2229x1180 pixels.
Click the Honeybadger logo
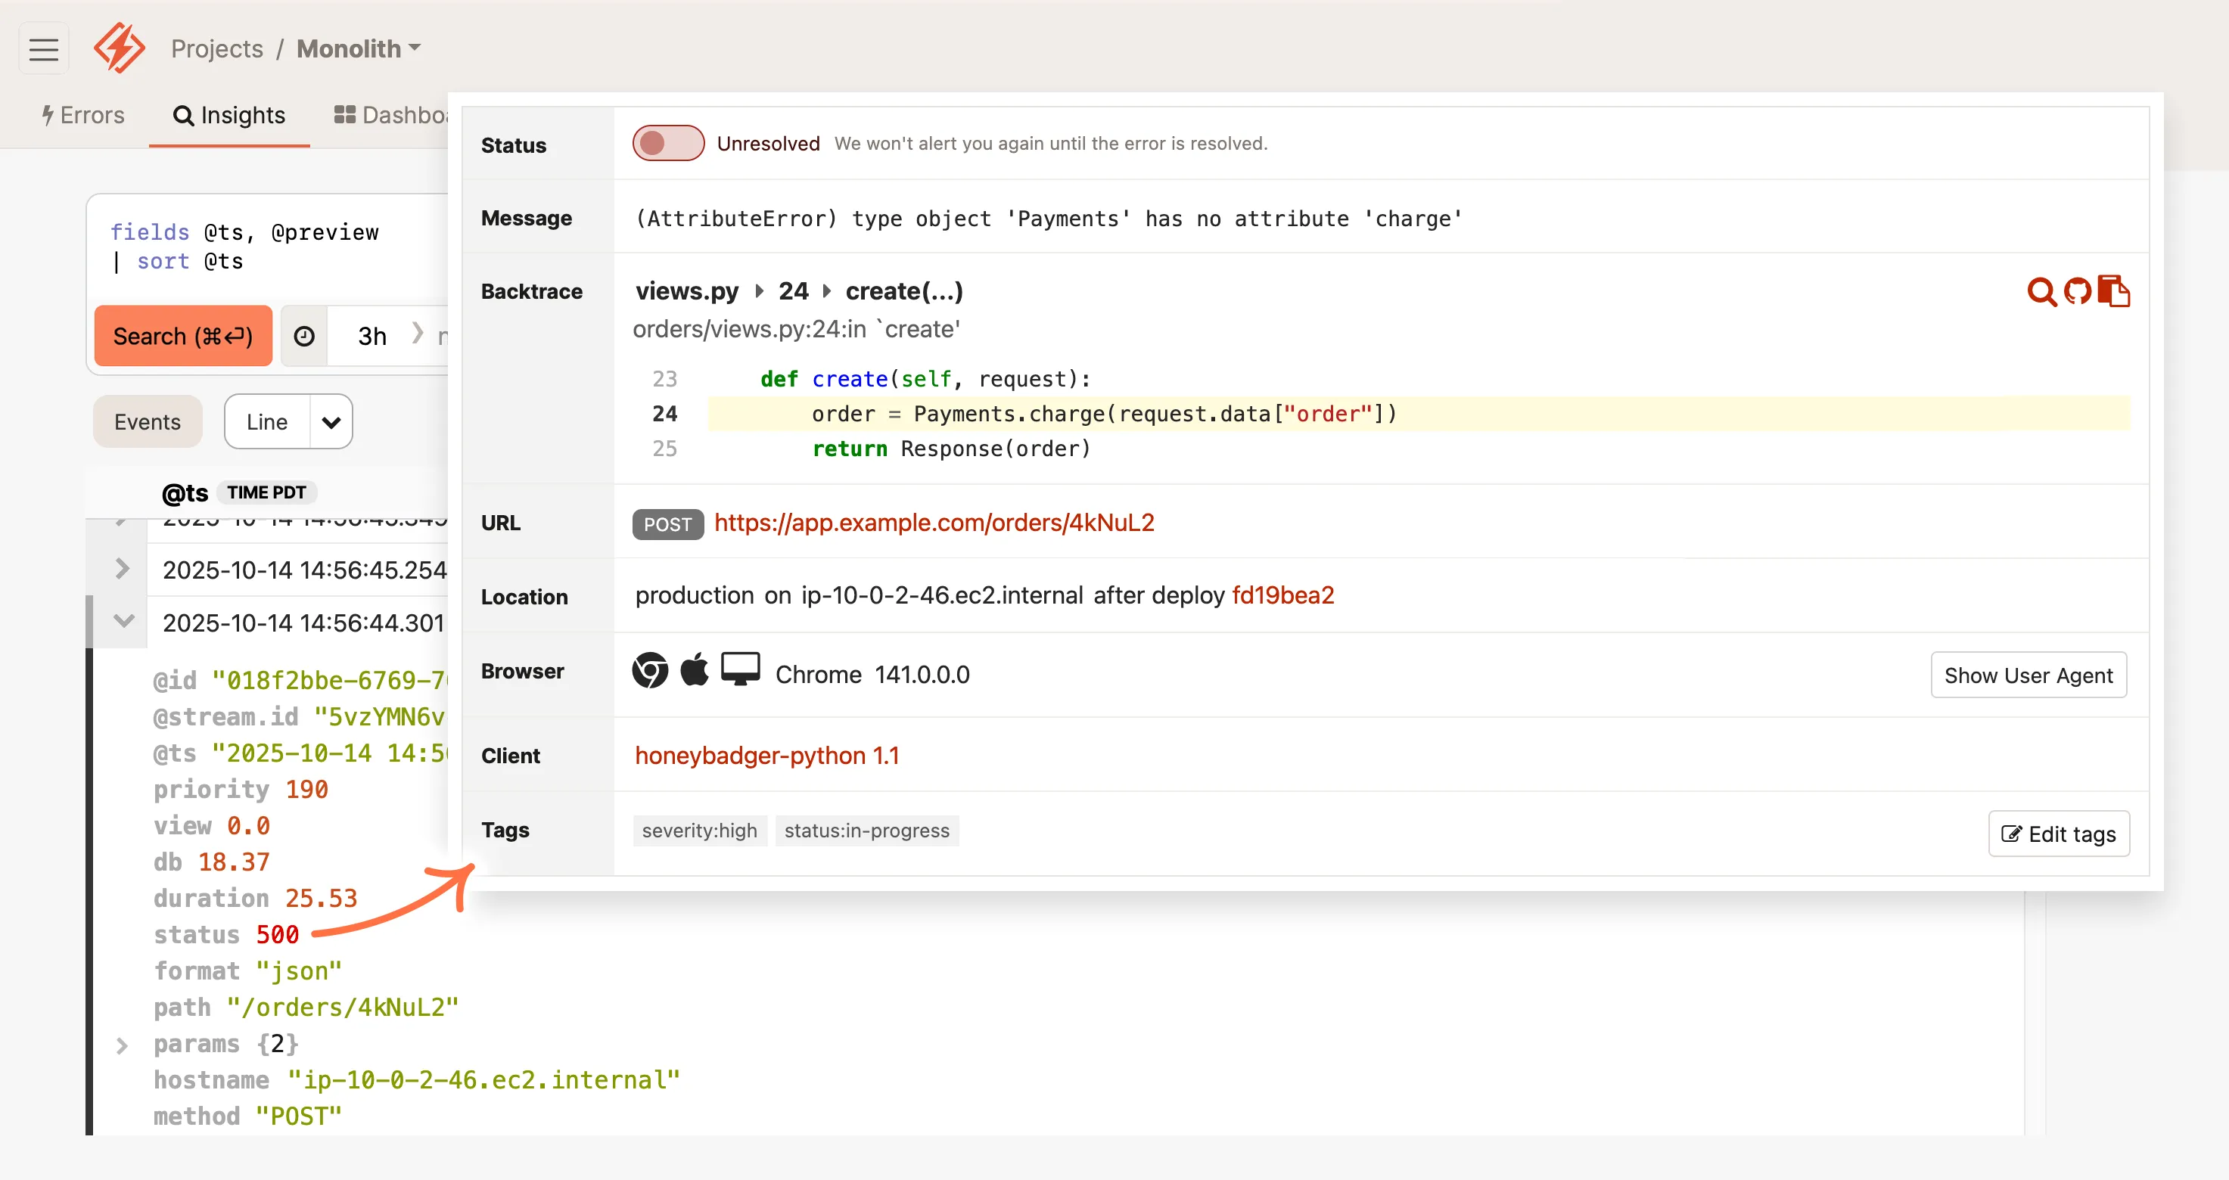coord(120,48)
